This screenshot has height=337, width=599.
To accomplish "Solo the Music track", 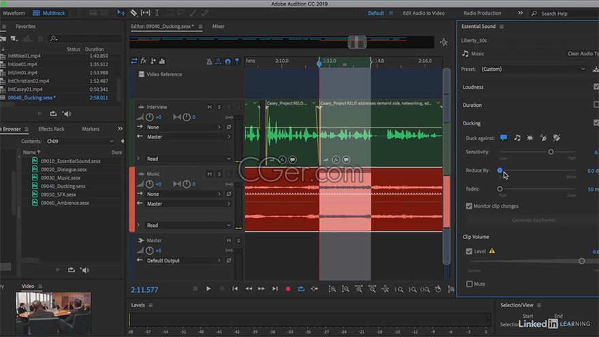I will click(219, 174).
